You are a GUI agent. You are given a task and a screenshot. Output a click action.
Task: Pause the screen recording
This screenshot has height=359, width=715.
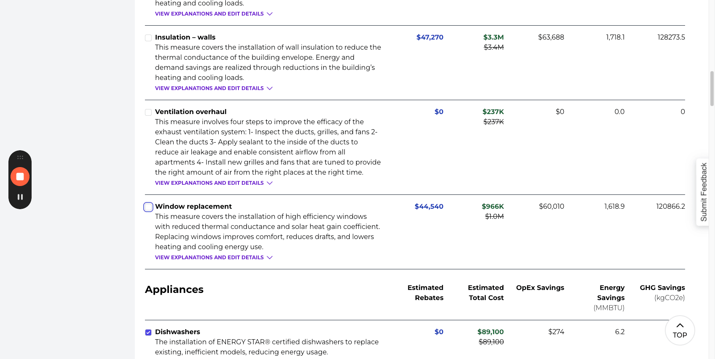tap(20, 197)
